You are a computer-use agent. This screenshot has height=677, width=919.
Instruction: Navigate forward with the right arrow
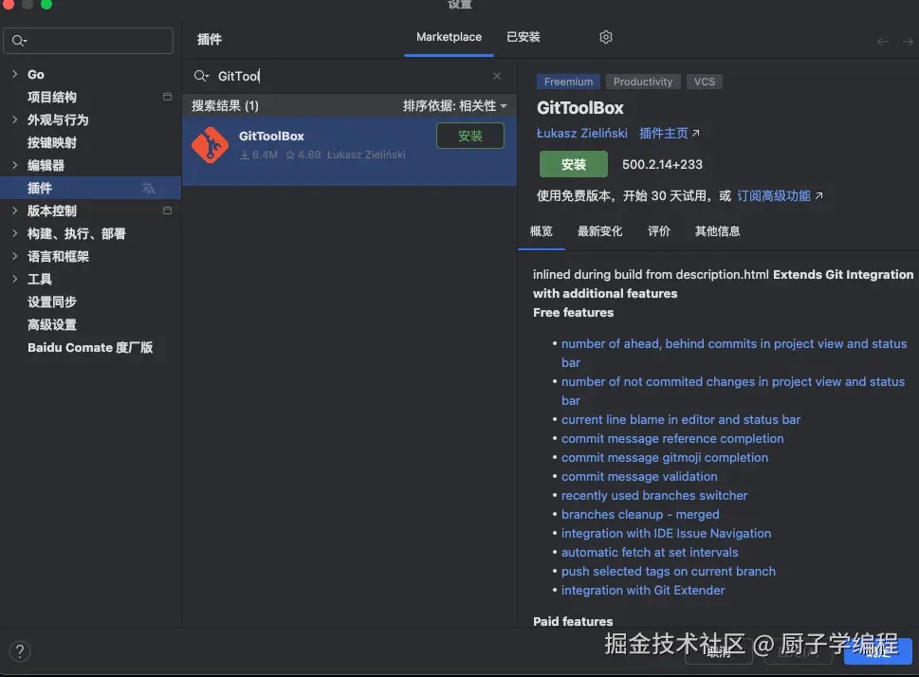tap(908, 42)
